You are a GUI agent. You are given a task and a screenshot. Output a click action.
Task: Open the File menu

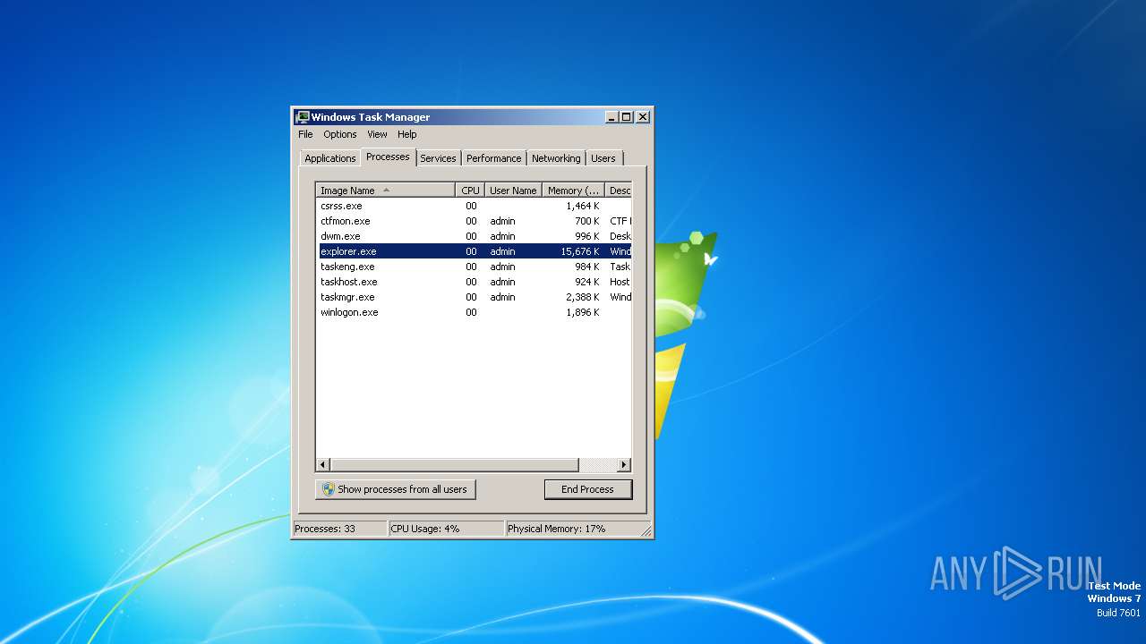pyautogui.click(x=305, y=134)
